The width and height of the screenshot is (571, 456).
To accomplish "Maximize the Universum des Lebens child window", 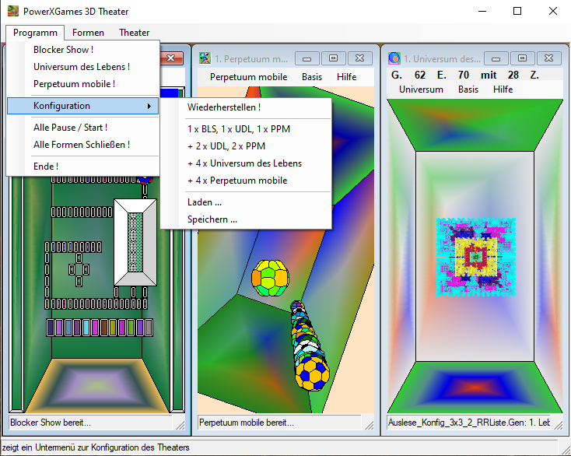I will pyautogui.click(x=522, y=58).
